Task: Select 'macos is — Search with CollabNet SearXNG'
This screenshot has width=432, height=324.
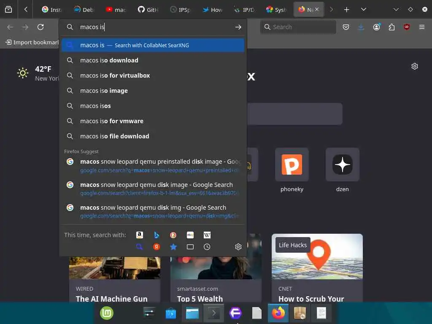Action: click(x=153, y=45)
